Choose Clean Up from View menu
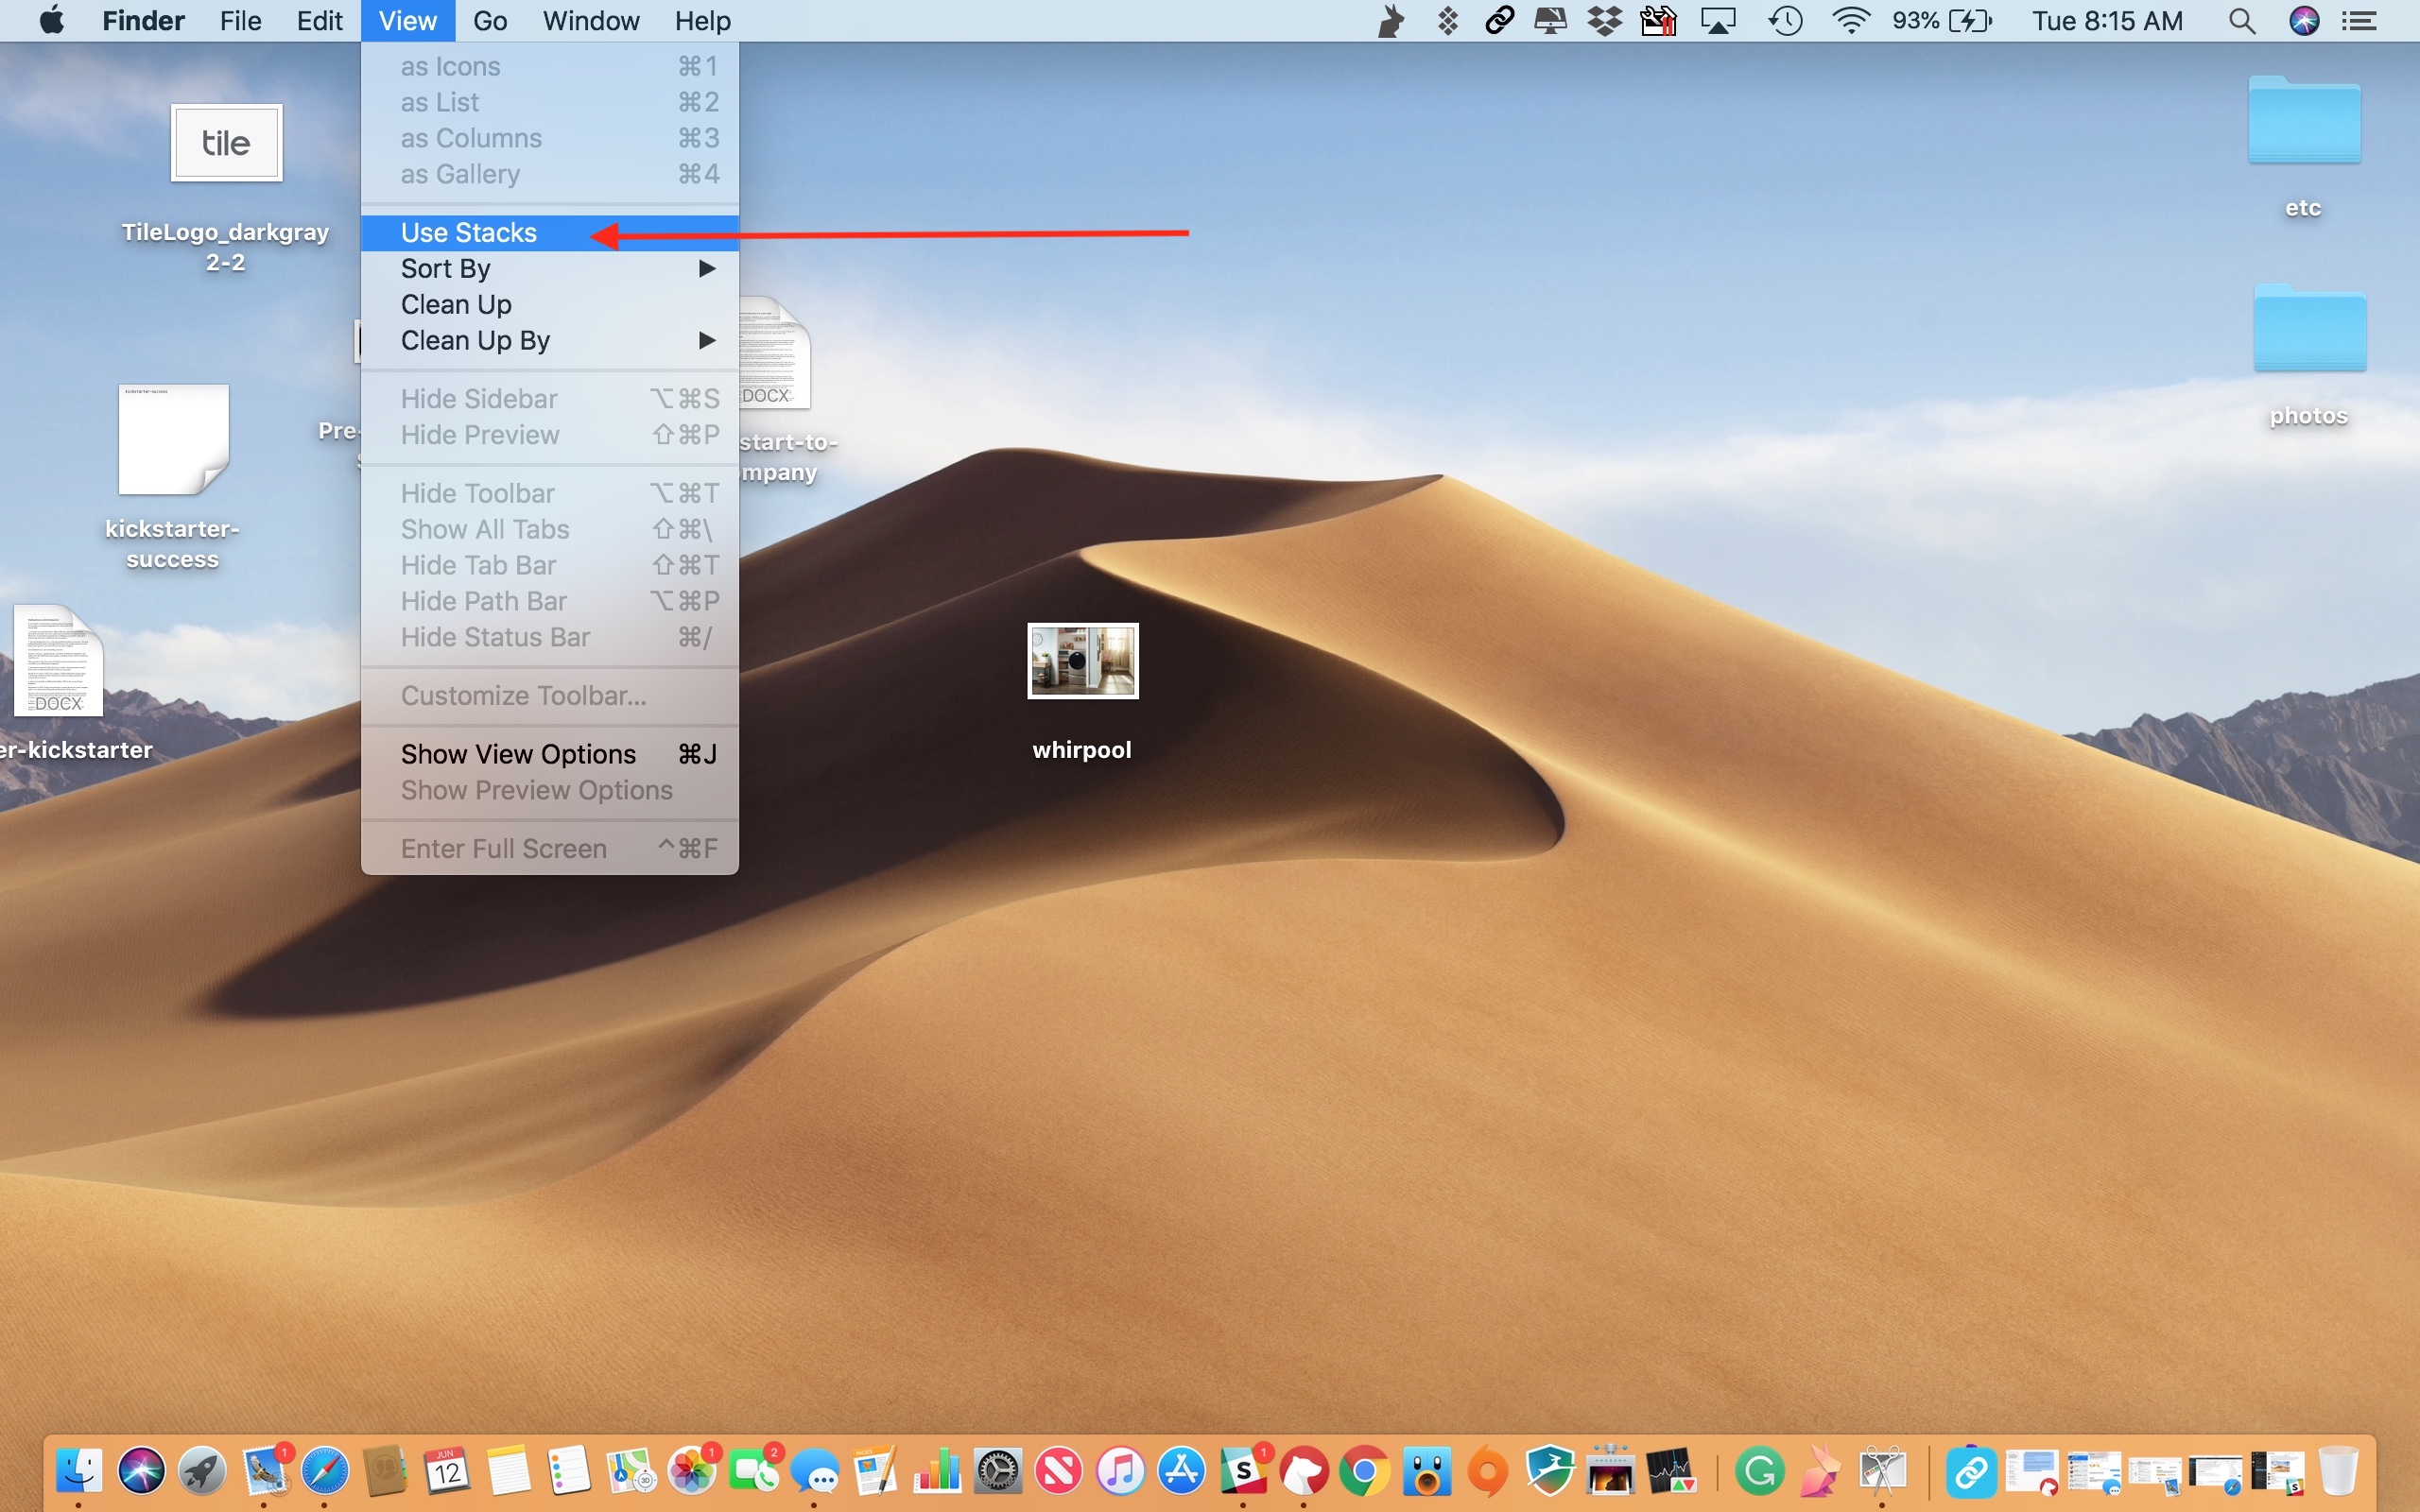This screenshot has height=1512, width=2420. (x=456, y=305)
